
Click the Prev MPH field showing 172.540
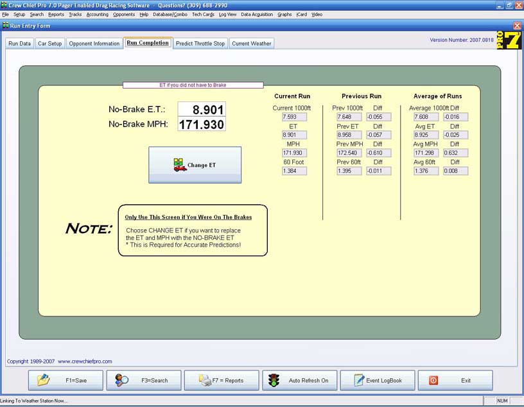pyautogui.click(x=349, y=153)
